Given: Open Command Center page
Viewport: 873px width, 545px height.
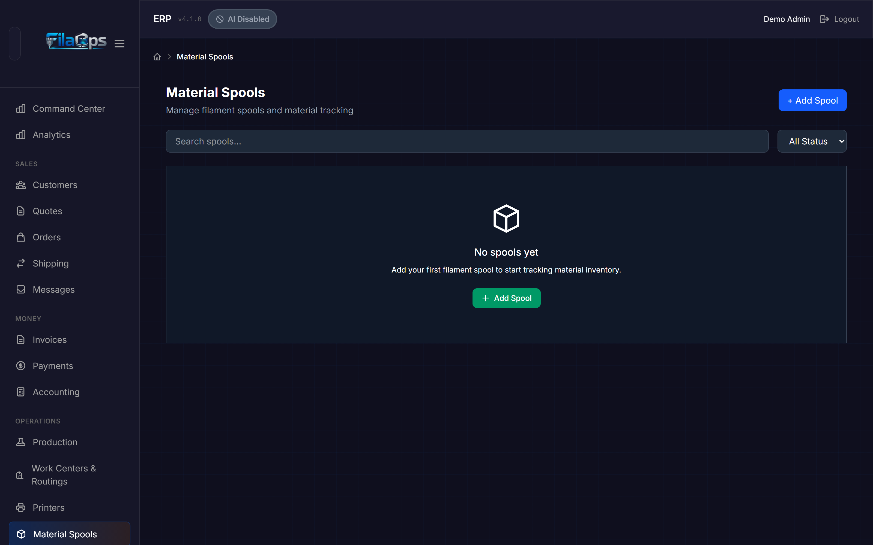Looking at the screenshot, I should pyautogui.click(x=69, y=108).
